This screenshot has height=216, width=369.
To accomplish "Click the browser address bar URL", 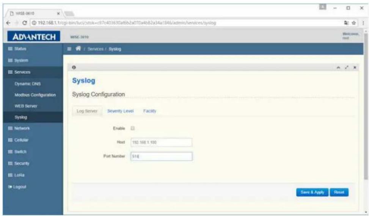I will 127,23.
